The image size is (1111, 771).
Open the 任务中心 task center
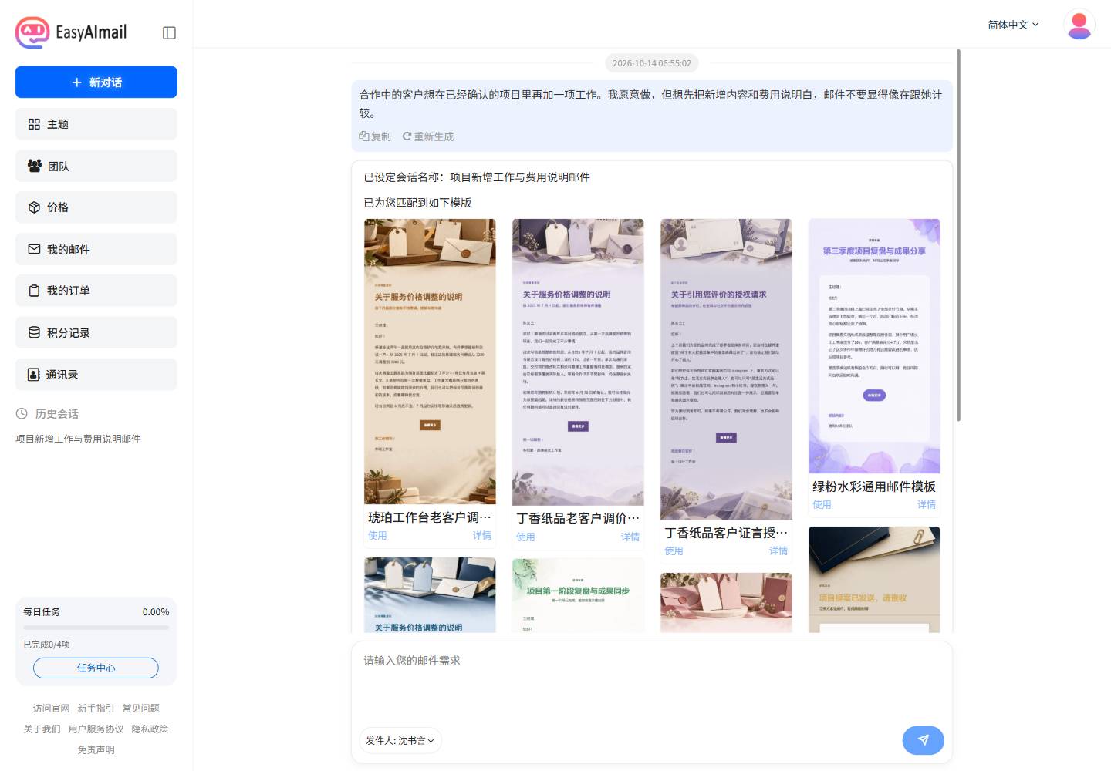pyautogui.click(x=96, y=668)
